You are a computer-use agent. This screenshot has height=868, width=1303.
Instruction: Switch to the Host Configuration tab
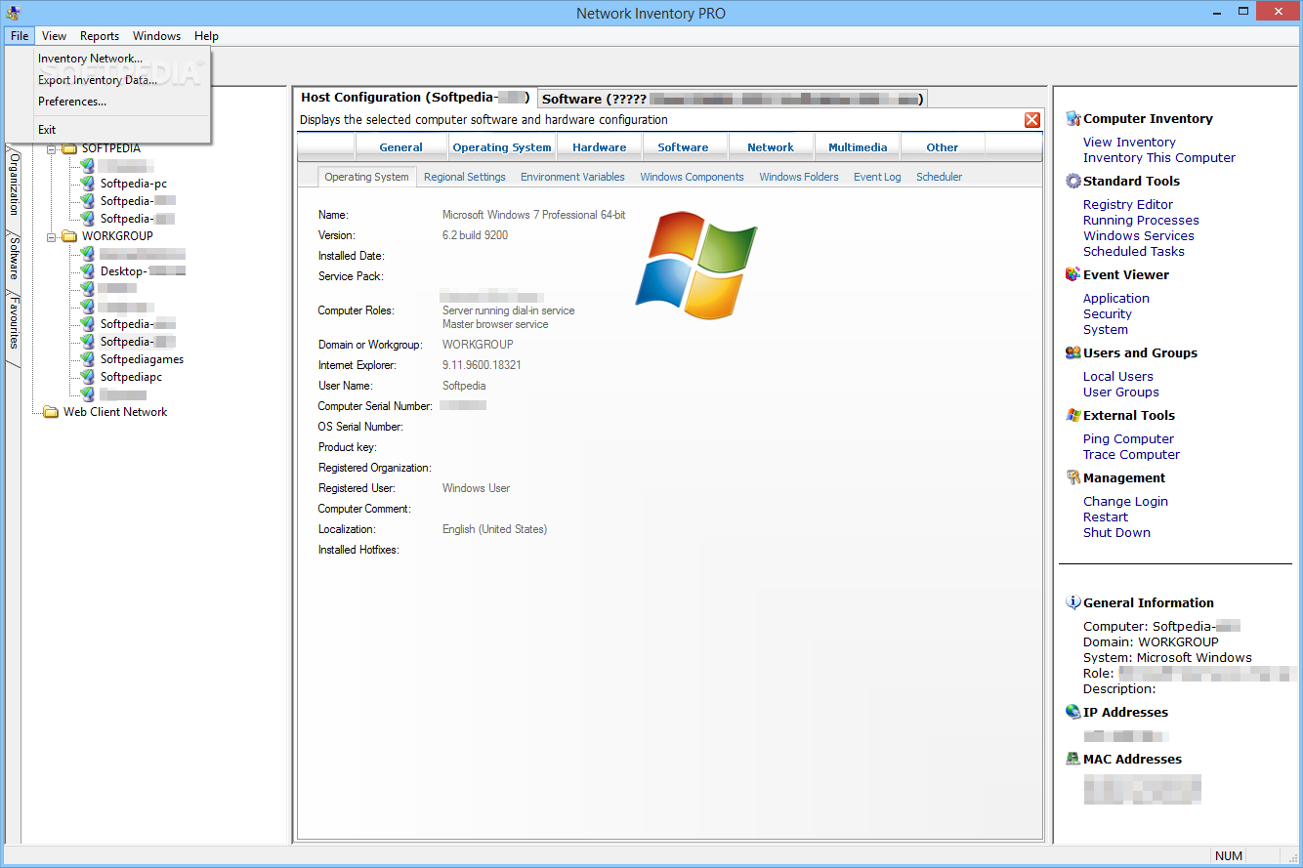414,97
